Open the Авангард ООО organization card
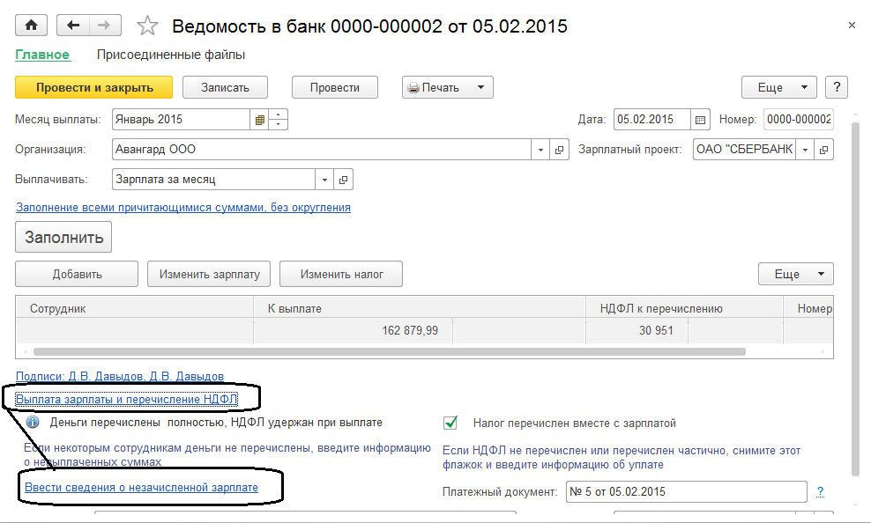Screen dimensions: 871x523 pos(560,150)
